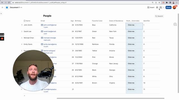Click the blue Share button
Image resolution: width=179 pixels, height=100 pixels.
tap(168, 7)
